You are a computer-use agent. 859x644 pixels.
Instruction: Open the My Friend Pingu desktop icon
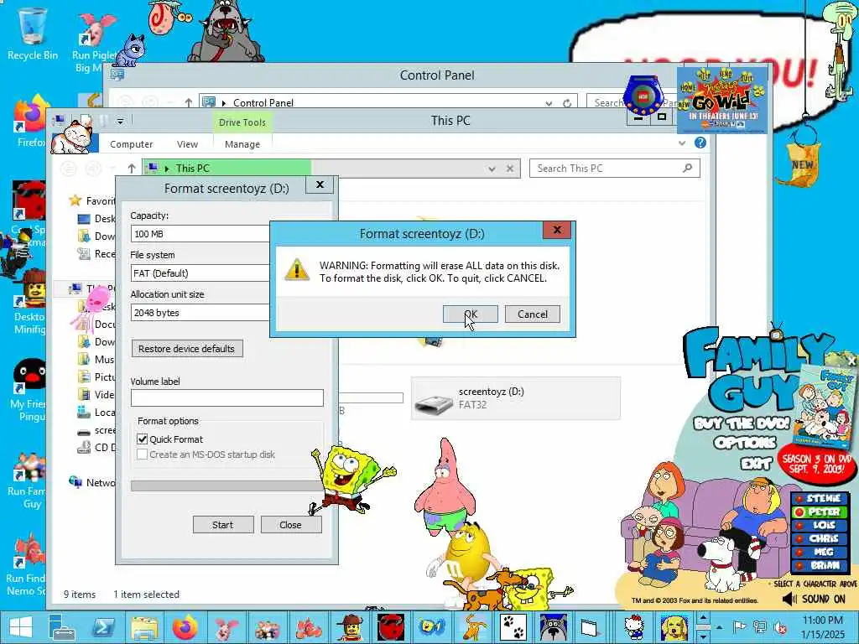pos(28,390)
